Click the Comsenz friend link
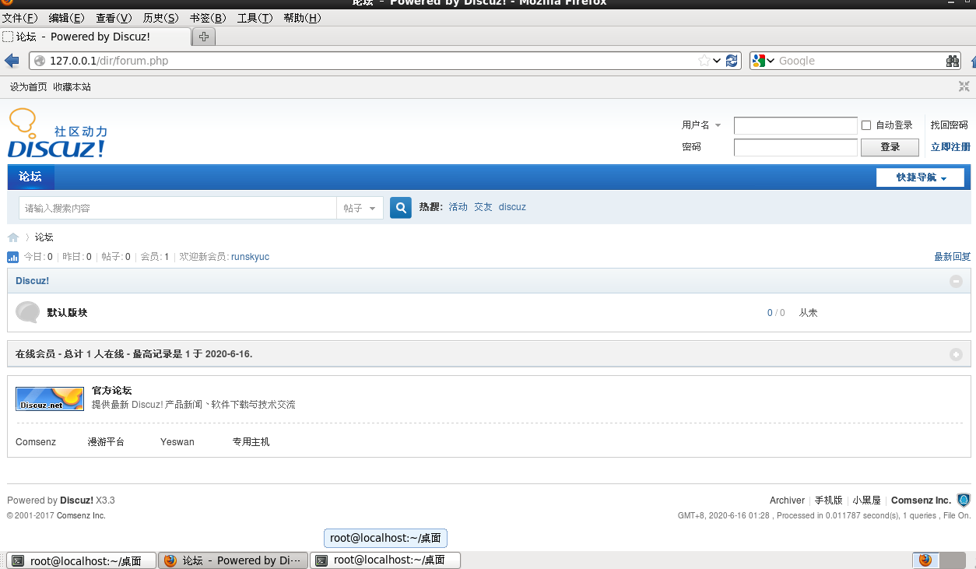Screen dimensions: 976x569 click(36, 442)
